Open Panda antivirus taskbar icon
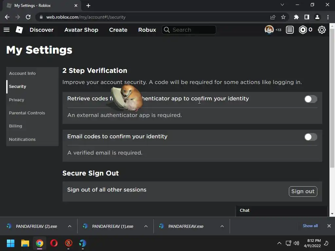The height and width of the screenshot is (251, 335). click(x=83, y=243)
